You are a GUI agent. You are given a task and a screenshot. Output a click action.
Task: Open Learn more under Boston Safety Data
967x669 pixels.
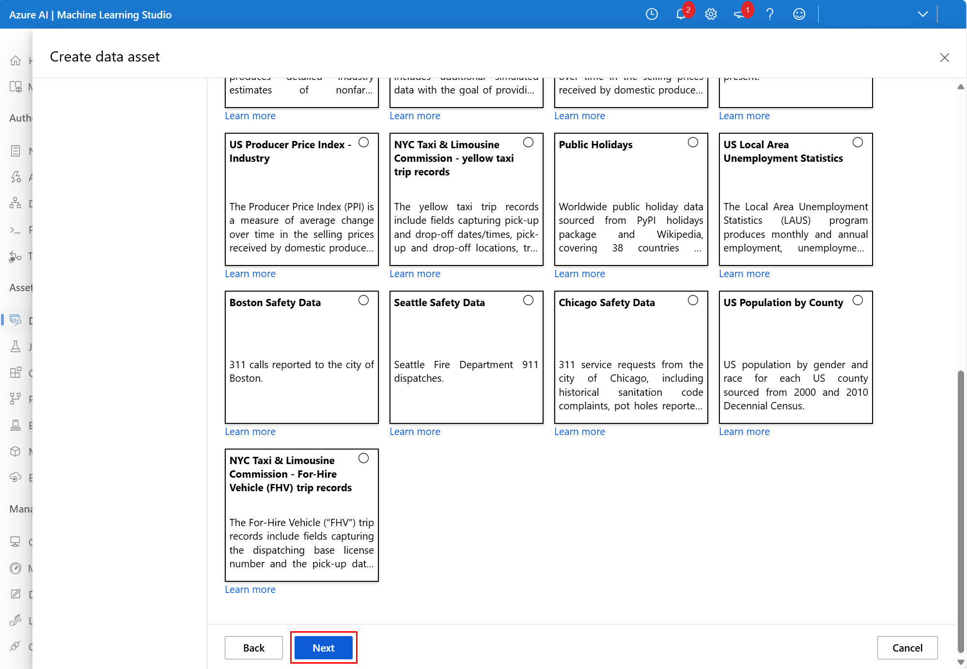pyautogui.click(x=250, y=431)
